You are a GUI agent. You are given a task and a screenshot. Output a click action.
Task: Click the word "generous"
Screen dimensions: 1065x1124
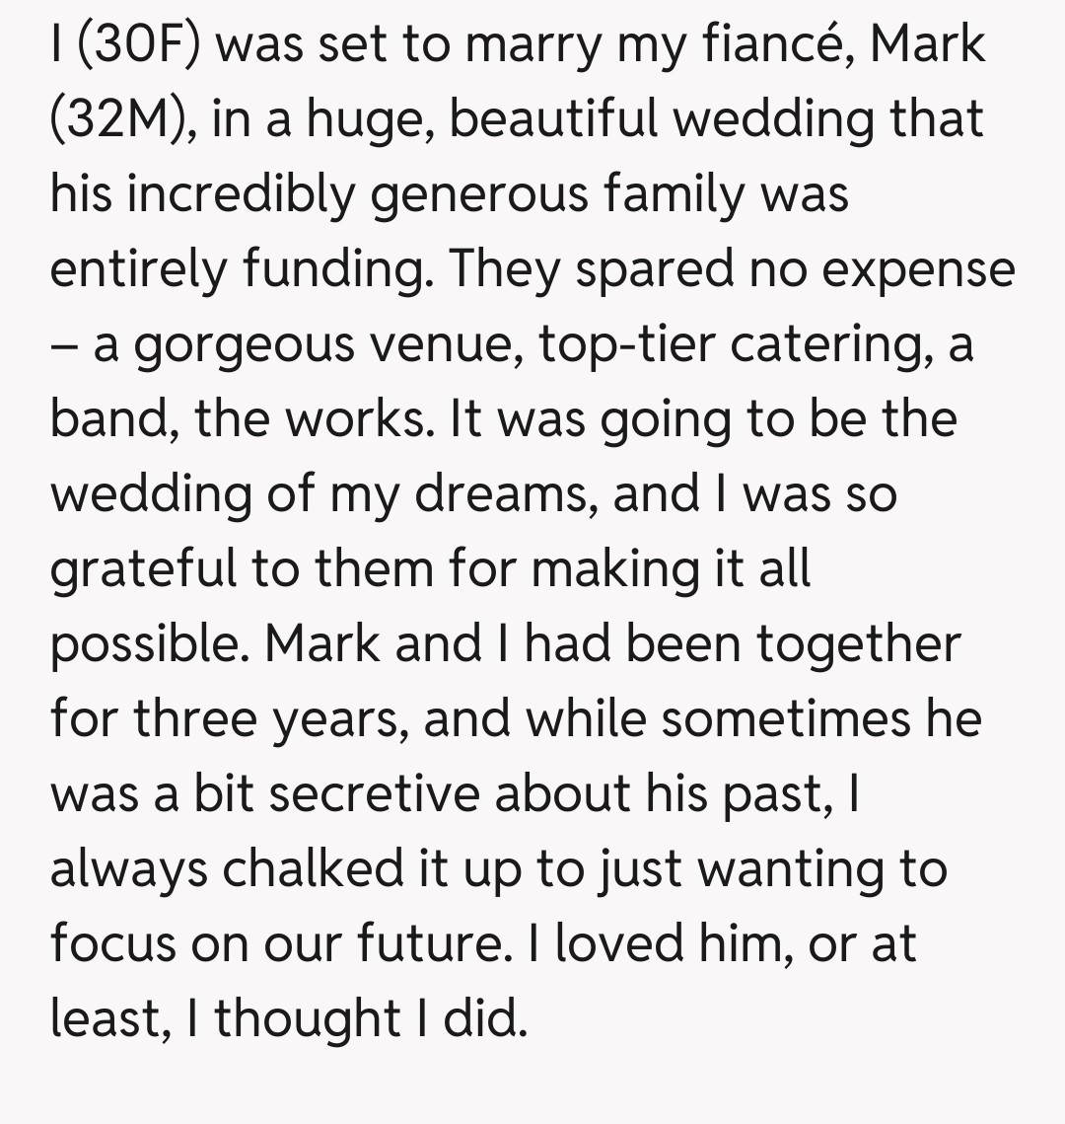pyautogui.click(x=478, y=193)
